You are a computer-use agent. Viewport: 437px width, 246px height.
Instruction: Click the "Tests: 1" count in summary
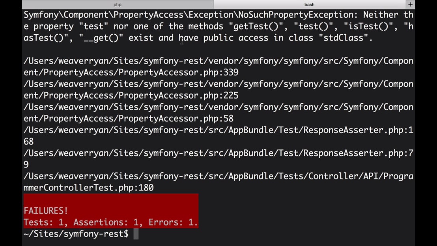pyautogui.click(x=43, y=222)
